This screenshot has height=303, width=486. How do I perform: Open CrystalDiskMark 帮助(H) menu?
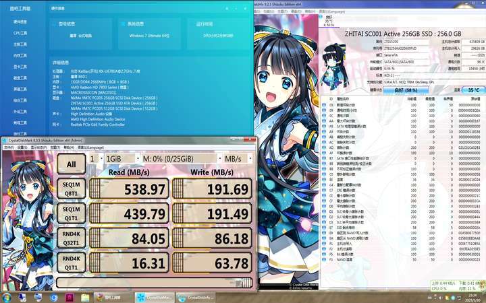69,147
